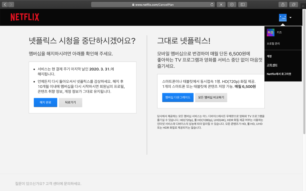Image resolution: width=306 pixels, height=191 pixels.
Task: Click the 매월 6,500원 price in the plan box
Action: (245, 87)
